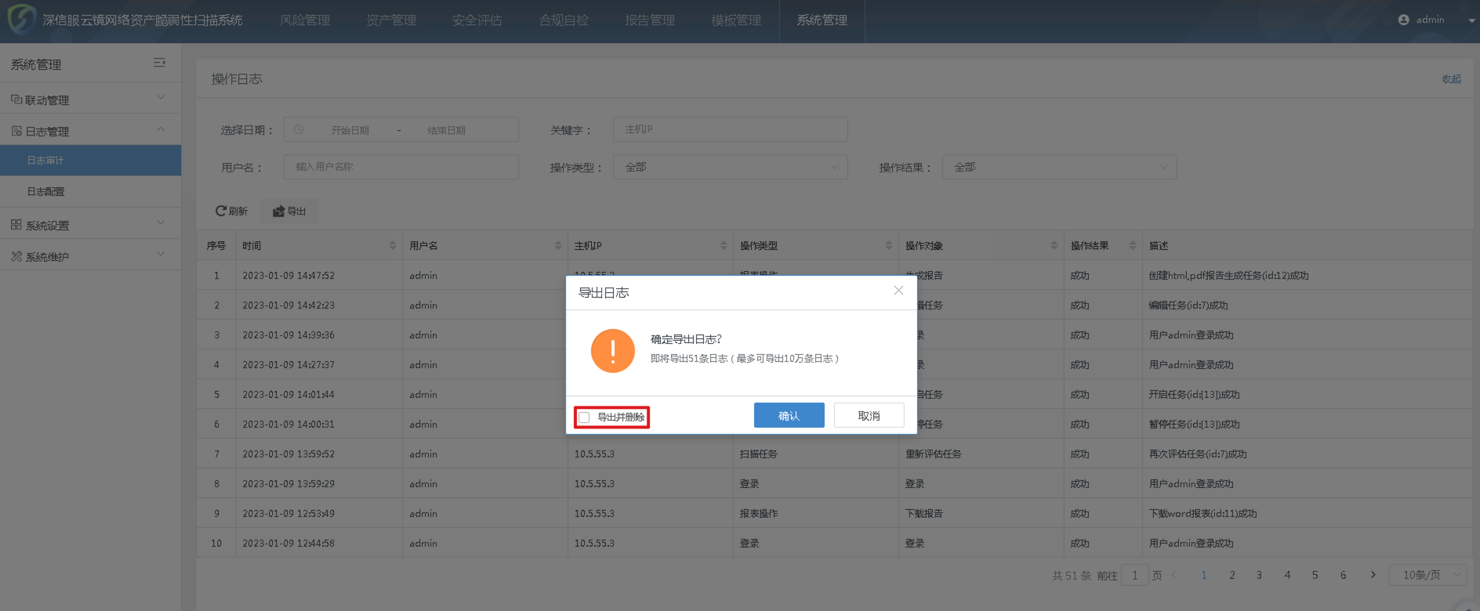The height and width of the screenshot is (611, 1480).
Task: Go to previous page arrow
Action: click(x=1174, y=575)
